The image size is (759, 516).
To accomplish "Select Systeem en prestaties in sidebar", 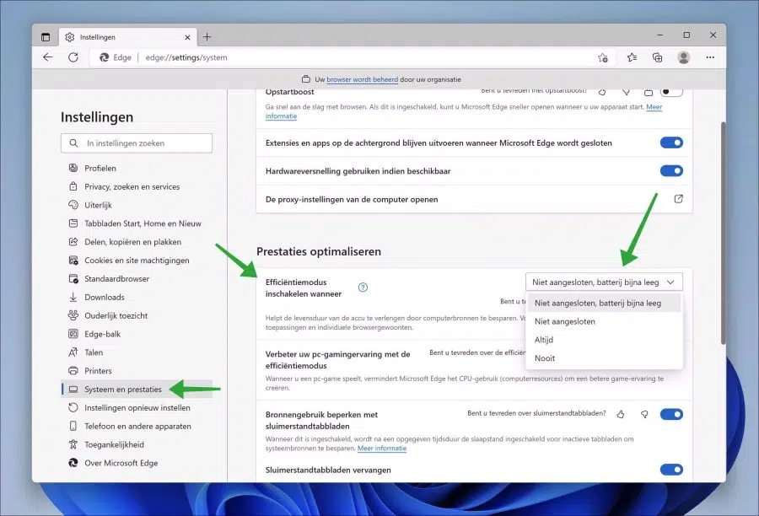I will coord(137,390).
